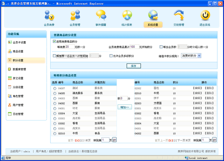Select radio button for 04002 西服
This screenshot has width=224, height=161.
55,103
